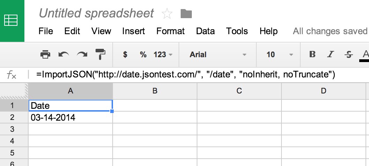The width and height of the screenshot is (369, 166).
Task: Open the 123 number format dropdown
Action: pos(163,54)
